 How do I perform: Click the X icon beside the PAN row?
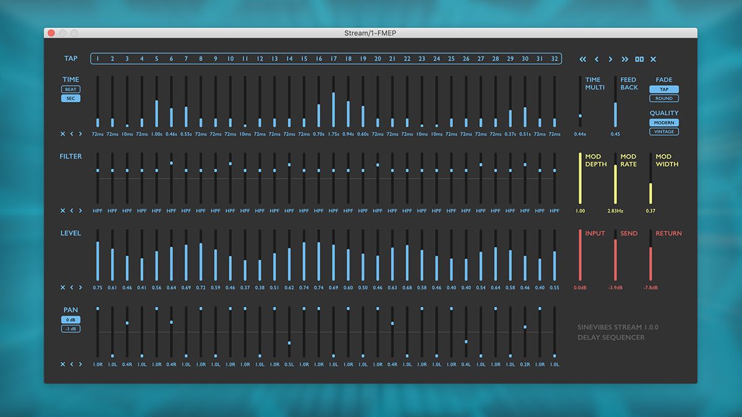coord(62,364)
